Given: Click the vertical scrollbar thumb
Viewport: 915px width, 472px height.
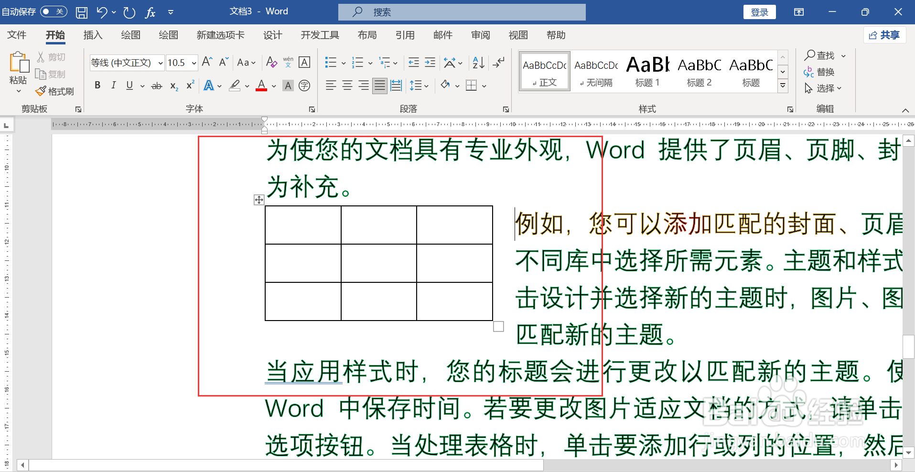Looking at the screenshot, I should pyautogui.click(x=908, y=346).
